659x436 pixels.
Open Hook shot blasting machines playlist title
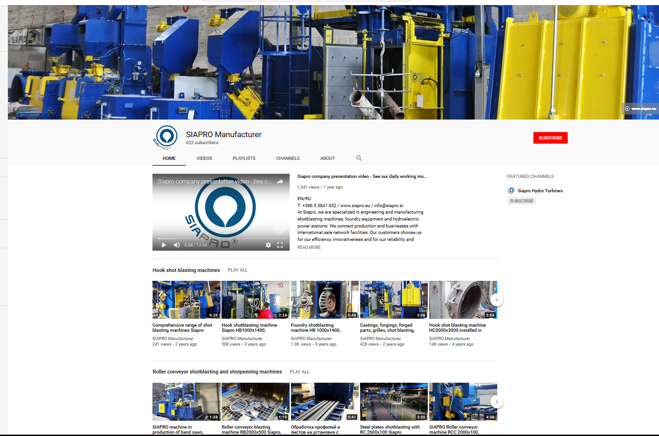(186, 270)
